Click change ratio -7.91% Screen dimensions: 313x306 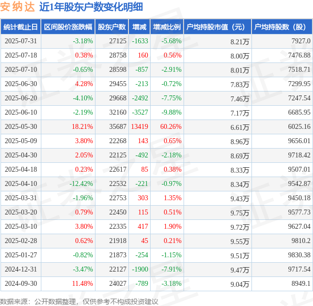pyautogui.click(x=171, y=269)
